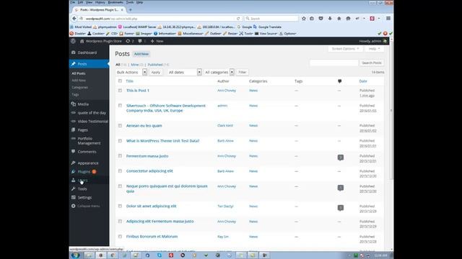Click the Media menu icon in sidebar
The height and width of the screenshot is (259, 462).
(74, 104)
